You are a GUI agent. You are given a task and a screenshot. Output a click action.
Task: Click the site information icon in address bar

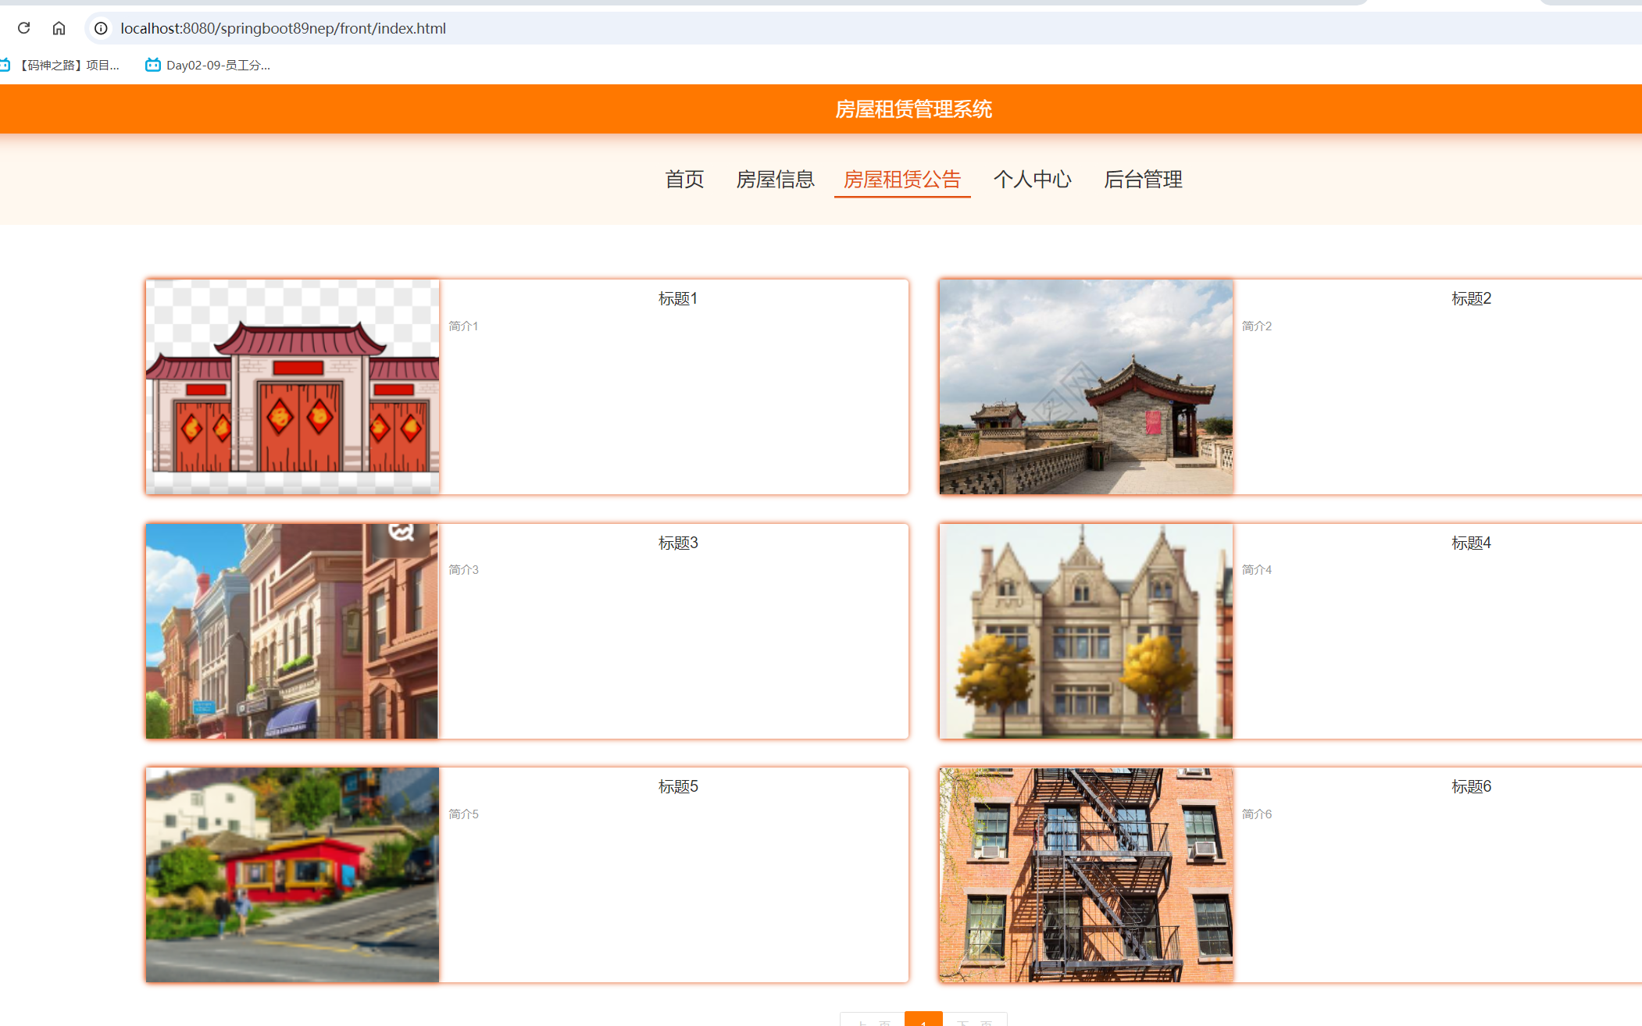101,28
